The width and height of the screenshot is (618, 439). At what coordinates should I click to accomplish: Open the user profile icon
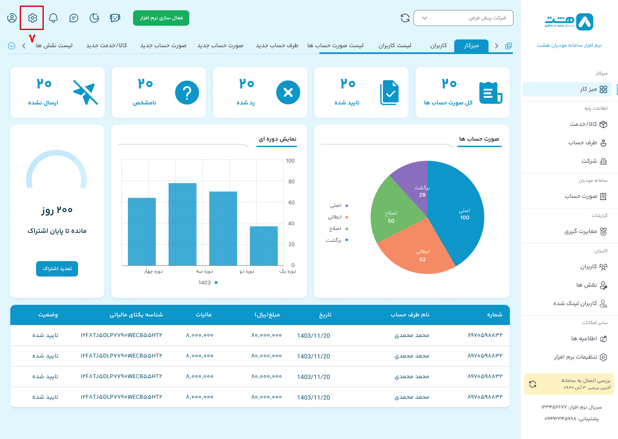(12, 18)
